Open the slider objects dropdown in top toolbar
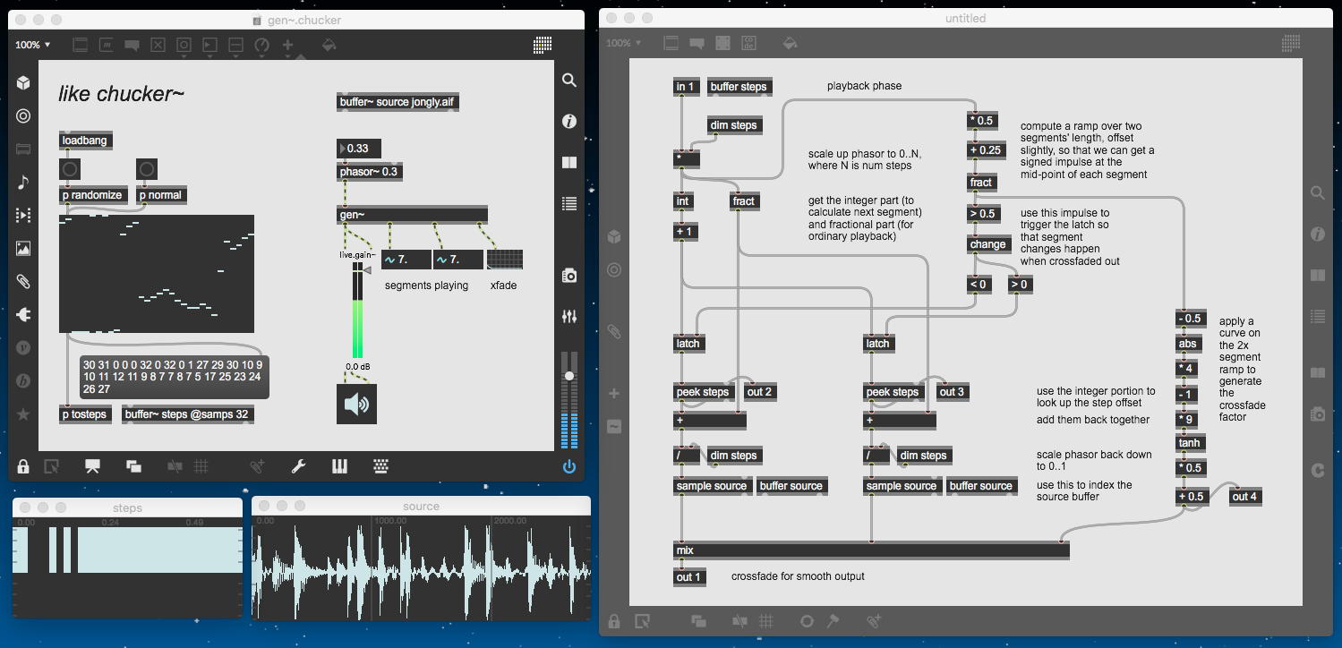Image resolution: width=1342 pixels, height=648 pixels. (235, 44)
